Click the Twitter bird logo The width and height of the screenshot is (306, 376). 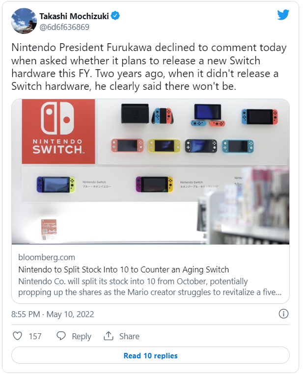283,15
